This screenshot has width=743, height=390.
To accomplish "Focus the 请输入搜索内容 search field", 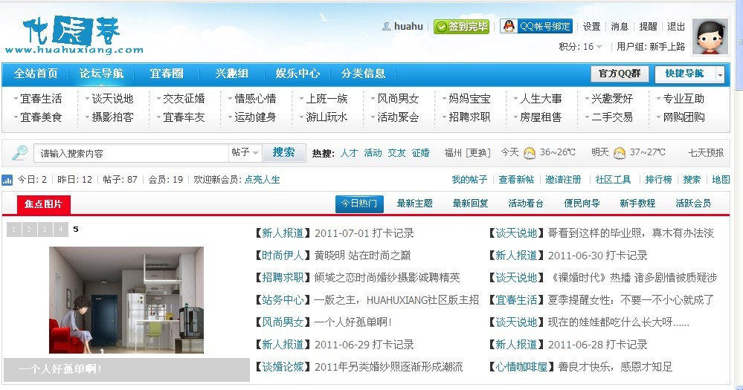I will point(131,153).
